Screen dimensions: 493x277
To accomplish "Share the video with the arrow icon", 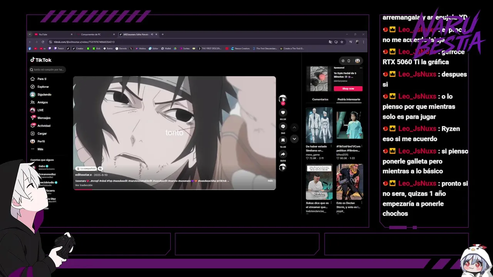I will tap(283, 154).
